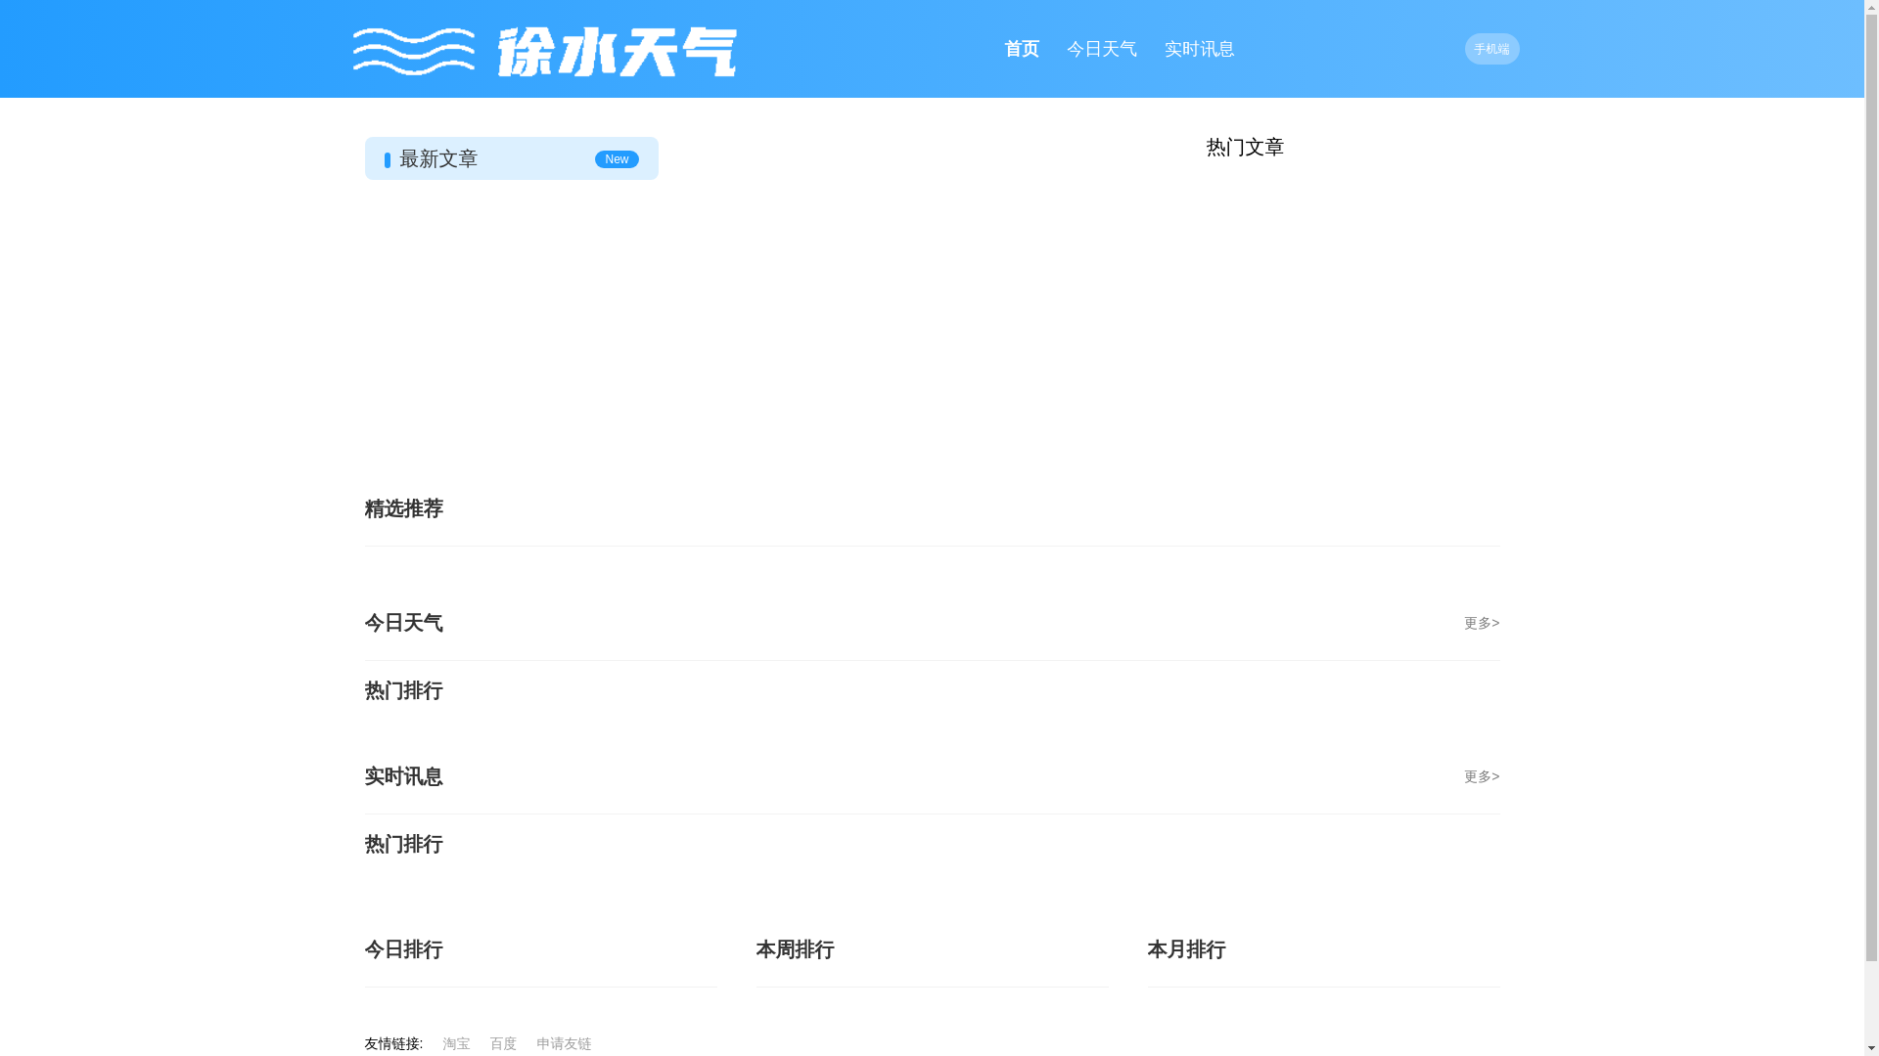Open 更多> link in 实时讯息 section
This screenshot has height=1056, width=1879.
tap(1482, 776)
